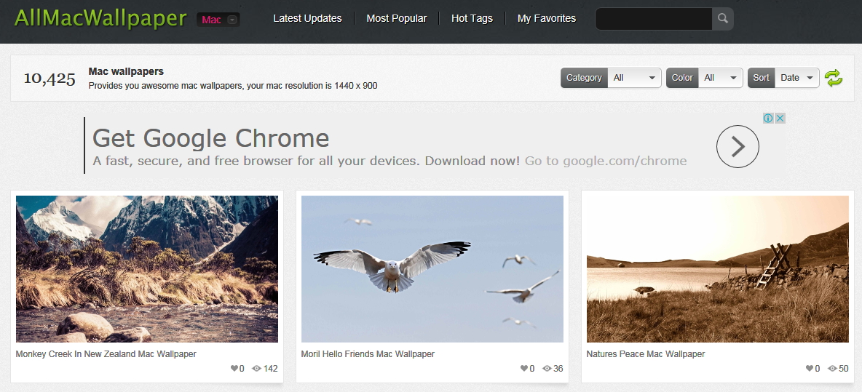Screen dimensions: 862x392
Task: Open My Favorites from the top menu
Action: coord(546,18)
